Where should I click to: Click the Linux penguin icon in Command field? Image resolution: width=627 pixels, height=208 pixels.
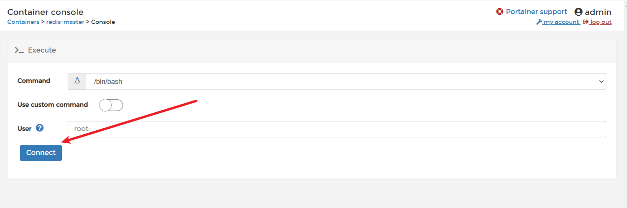point(77,81)
